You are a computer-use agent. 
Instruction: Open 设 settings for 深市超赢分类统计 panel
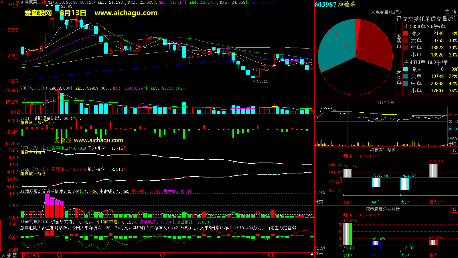(454, 209)
